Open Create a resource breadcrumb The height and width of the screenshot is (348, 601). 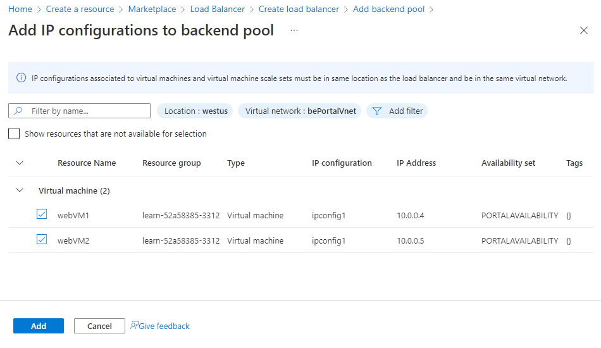pyautogui.click(x=80, y=9)
